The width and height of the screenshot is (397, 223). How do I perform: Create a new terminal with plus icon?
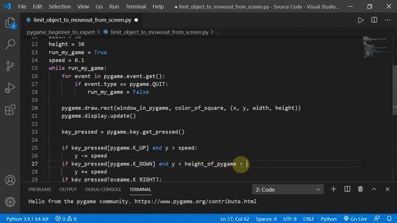pos(334,189)
